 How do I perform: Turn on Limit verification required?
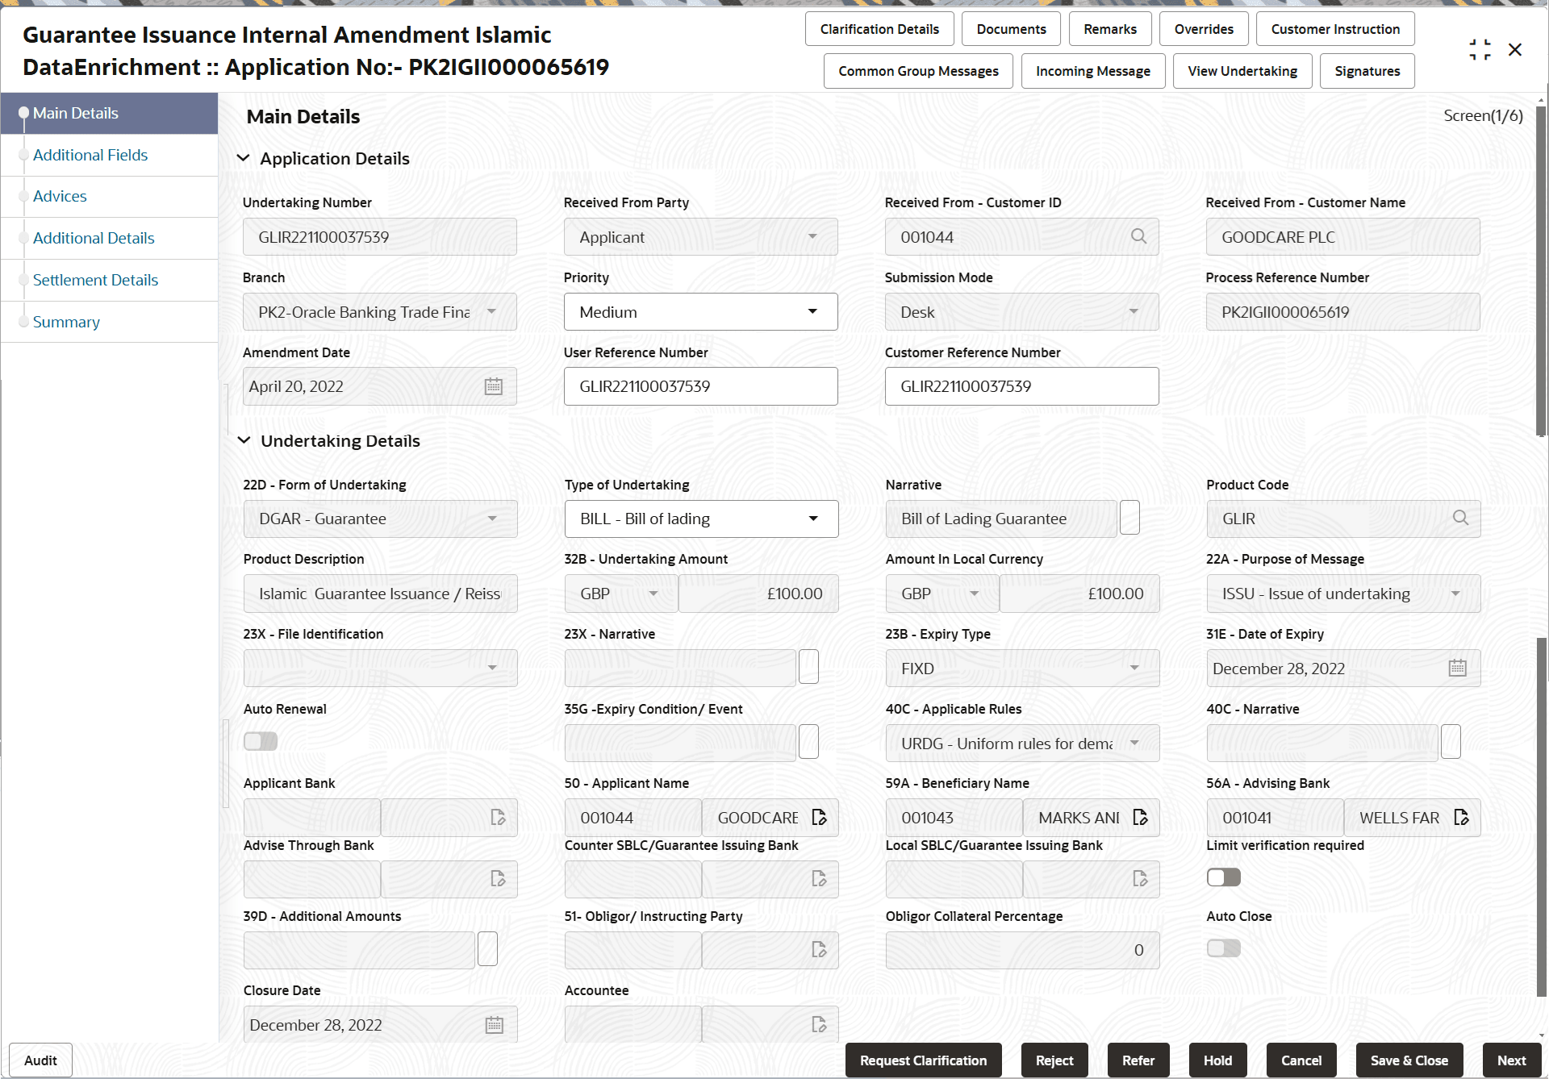(1223, 877)
